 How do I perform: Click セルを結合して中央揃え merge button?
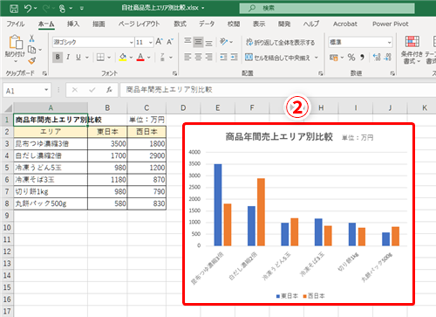pyautogui.click(x=277, y=58)
